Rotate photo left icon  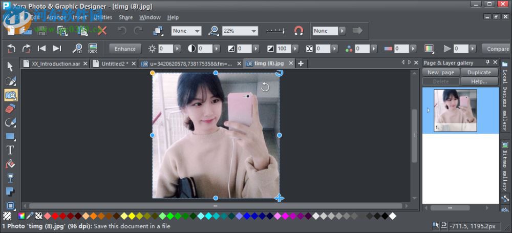(x=11, y=49)
